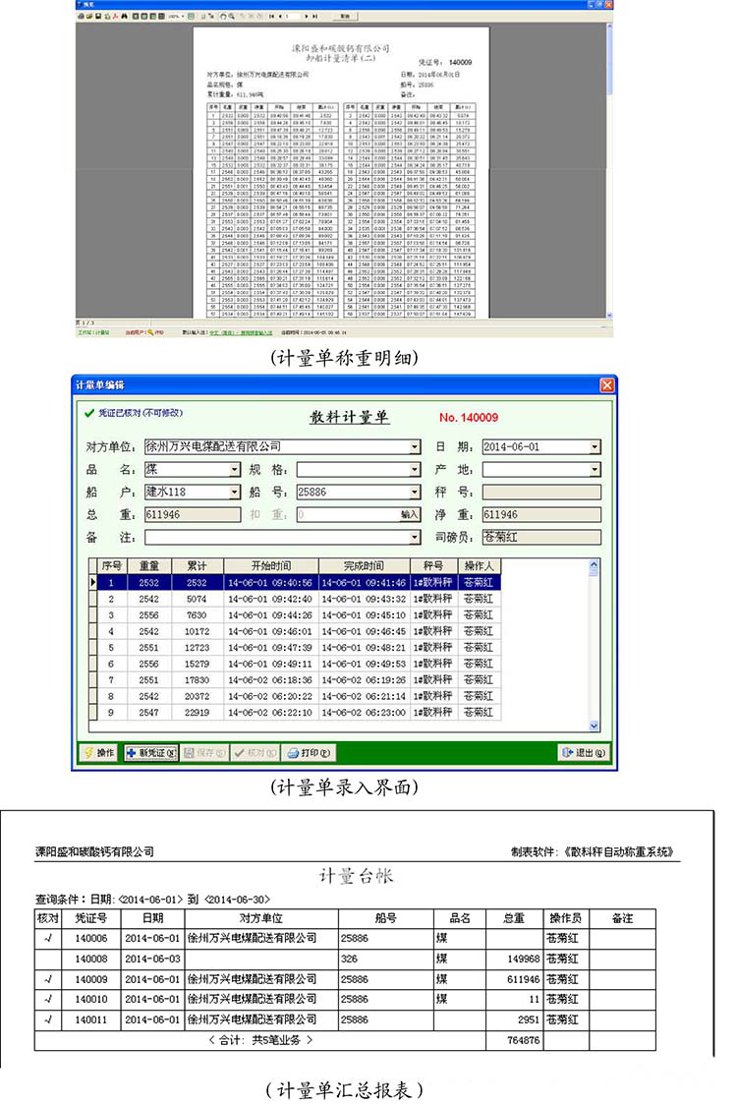The height and width of the screenshot is (1106, 737).
Task: Click the 扣重 input field
Action: pyautogui.click(x=348, y=515)
